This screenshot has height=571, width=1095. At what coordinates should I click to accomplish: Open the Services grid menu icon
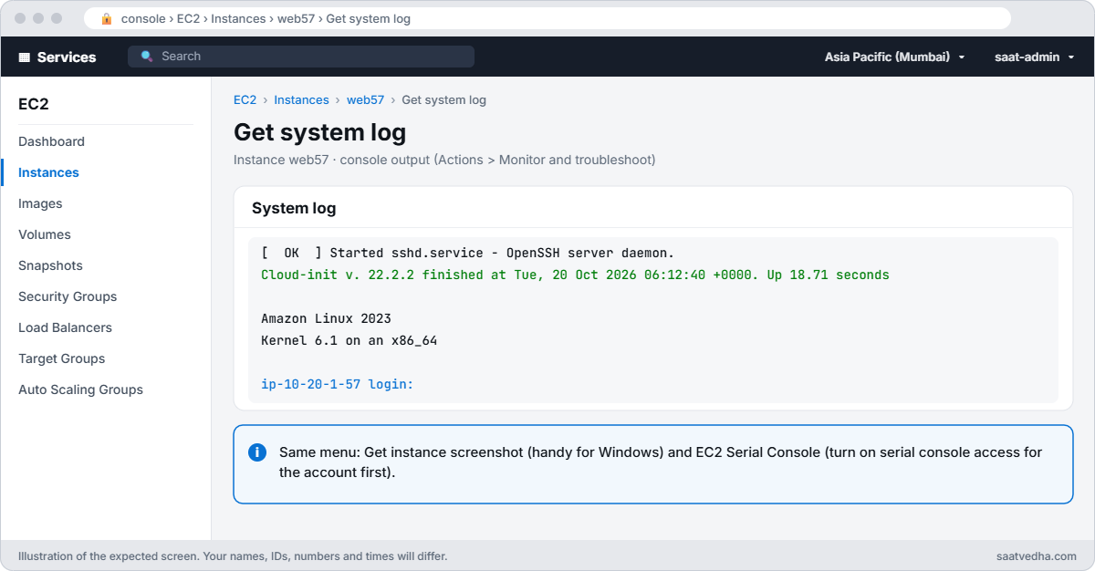point(25,57)
